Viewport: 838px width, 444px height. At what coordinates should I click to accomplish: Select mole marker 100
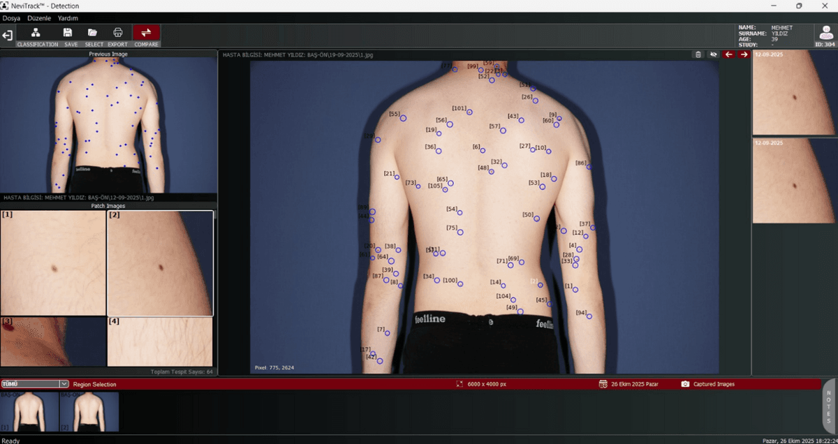[461, 284]
